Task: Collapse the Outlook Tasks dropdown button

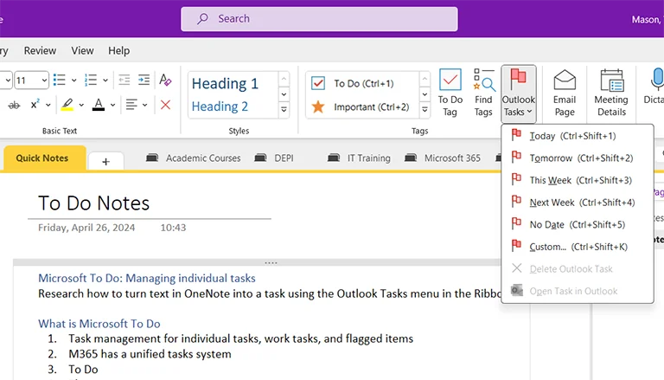Action: pyautogui.click(x=519, y=93)
